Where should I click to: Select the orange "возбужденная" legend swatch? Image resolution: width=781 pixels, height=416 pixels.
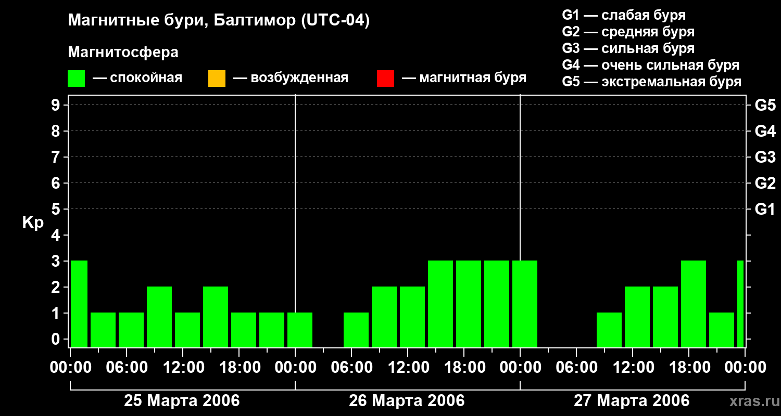217,79
